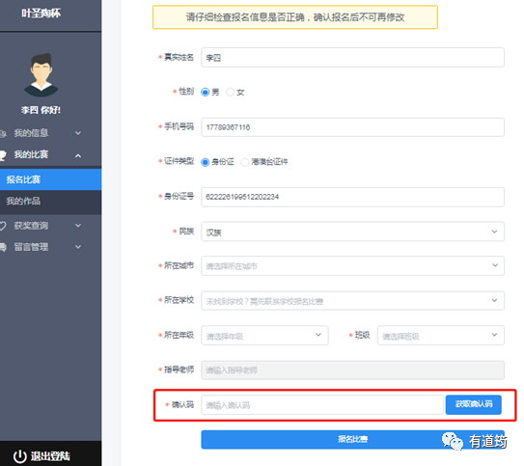This screenshot has height=466, width=524.
Task: Select the 报名比赛 sidebar item
Action: click(x=51, y=179)
